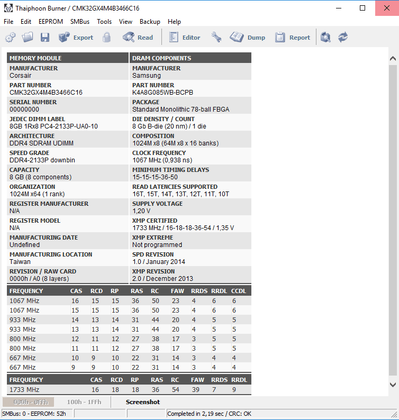Open the Edit menu
Screen dimensions: 399x420
click(x=26, y=22)
